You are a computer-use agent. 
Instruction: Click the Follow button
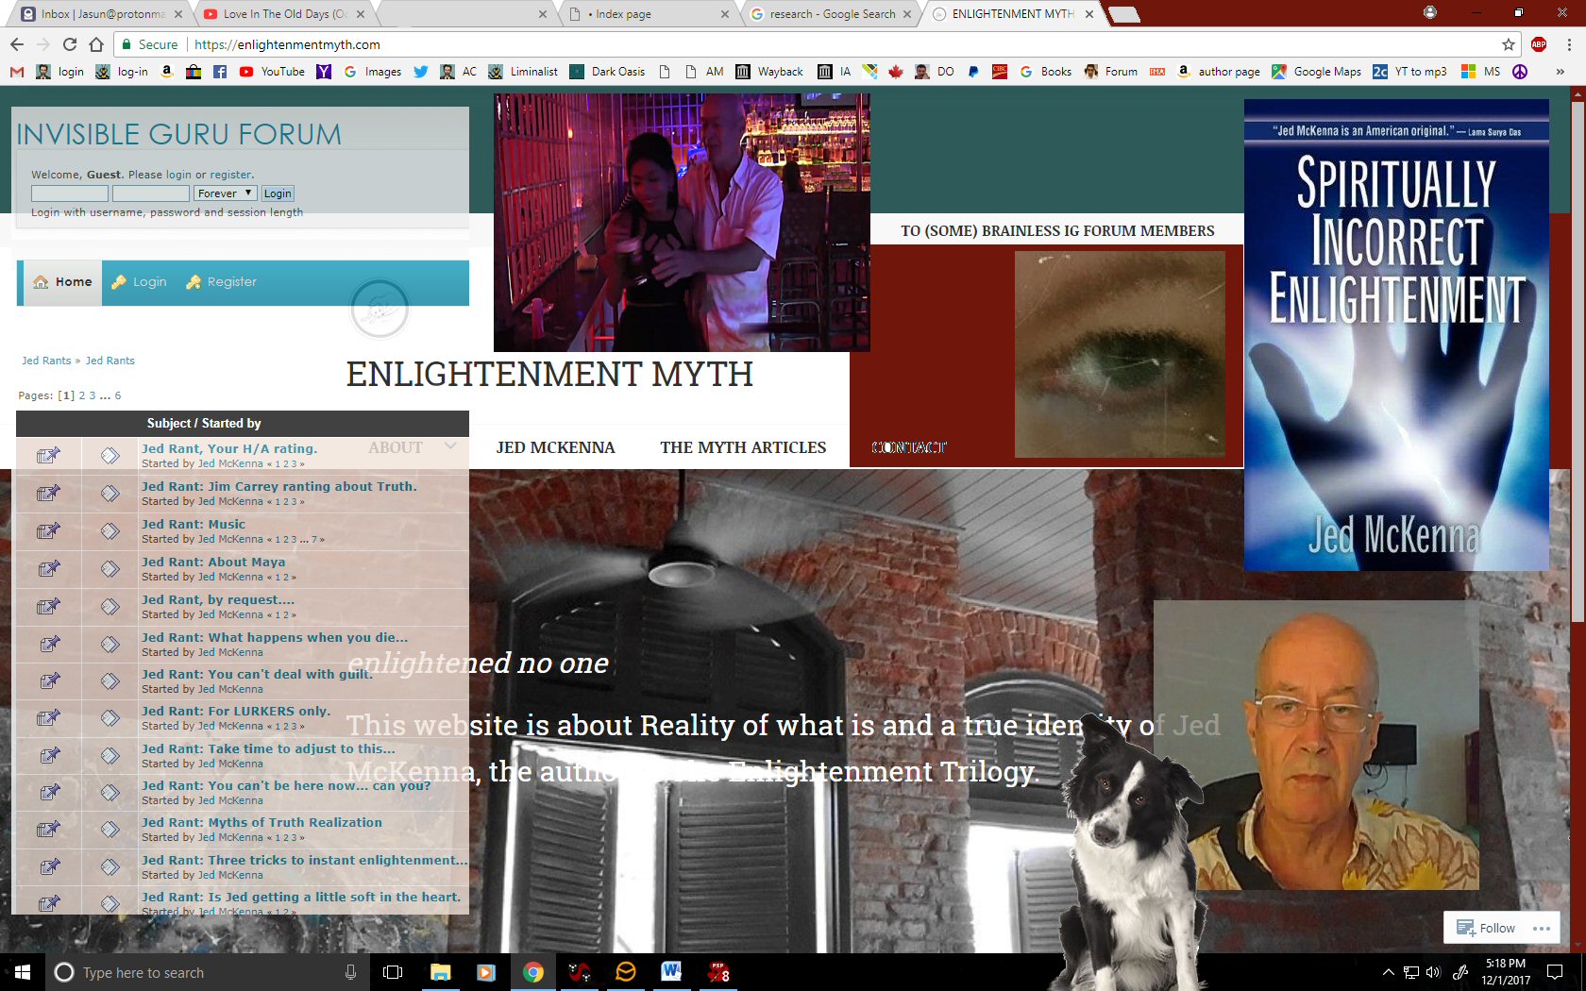point(1486,928)
